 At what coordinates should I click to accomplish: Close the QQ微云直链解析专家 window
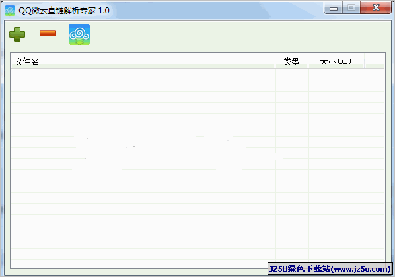376,7
